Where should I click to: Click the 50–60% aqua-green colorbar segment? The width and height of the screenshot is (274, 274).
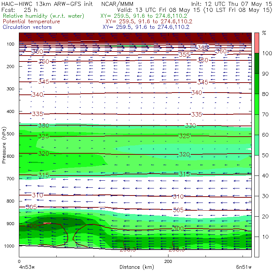(257, 145)
